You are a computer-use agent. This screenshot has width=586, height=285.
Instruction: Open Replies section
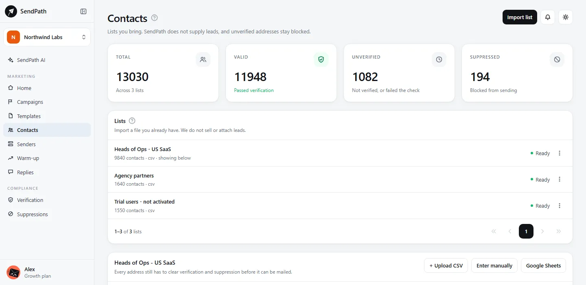[x=47, y=172]
